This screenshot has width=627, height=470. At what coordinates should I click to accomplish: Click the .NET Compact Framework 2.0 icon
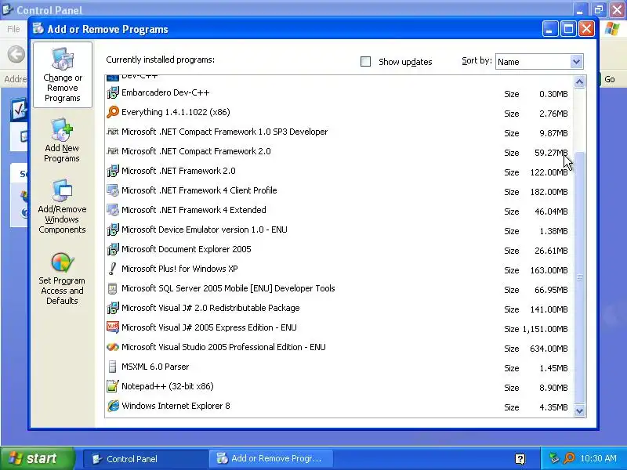click(x=113, y=151)
